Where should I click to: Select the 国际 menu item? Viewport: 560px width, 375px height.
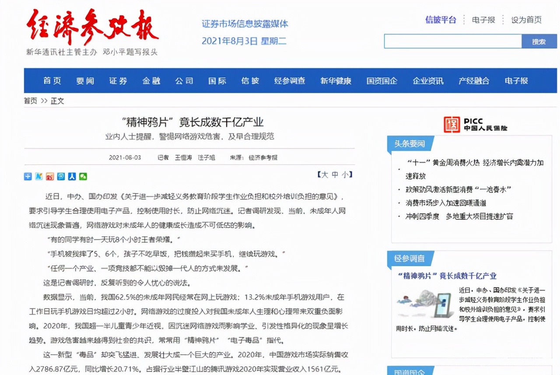pyautogui.click(x=217, y=81)
